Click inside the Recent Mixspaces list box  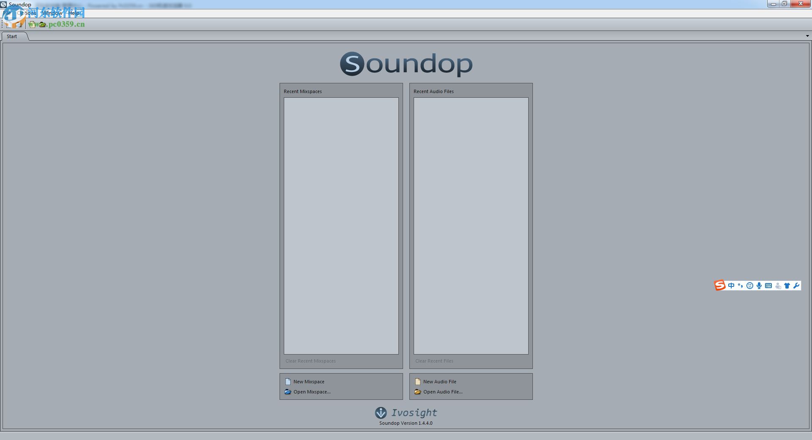[x=341, y=226]
